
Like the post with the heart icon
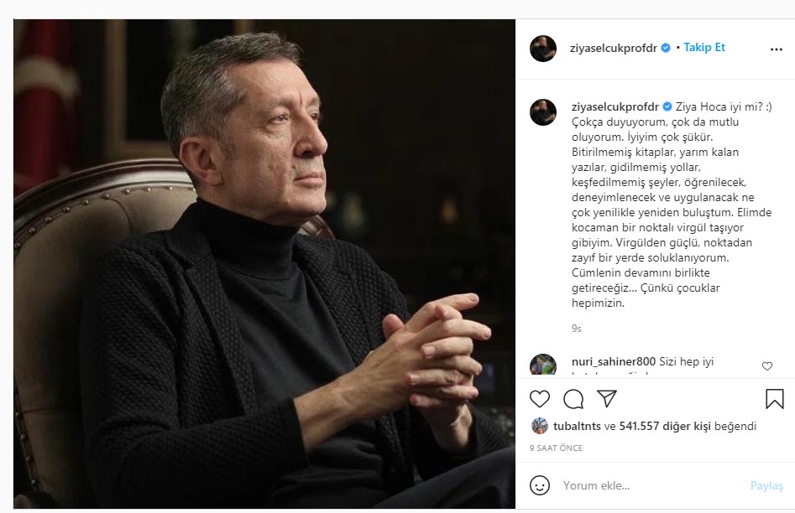click(540, 399)
